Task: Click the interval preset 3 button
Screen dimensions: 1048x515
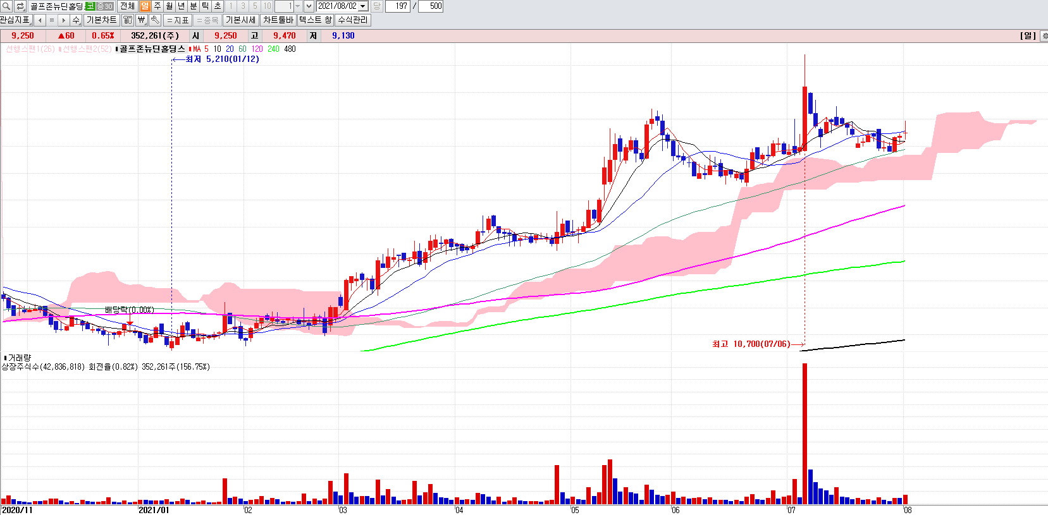Action: 243,6
